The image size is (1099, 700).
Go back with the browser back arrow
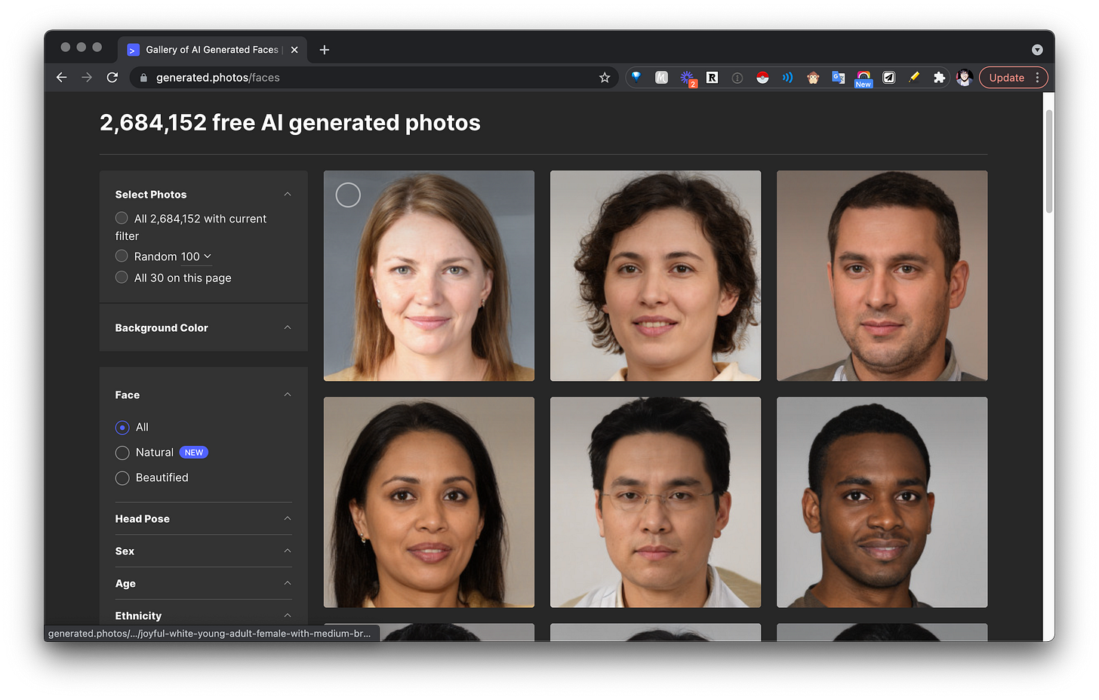[x=62, y=78]
